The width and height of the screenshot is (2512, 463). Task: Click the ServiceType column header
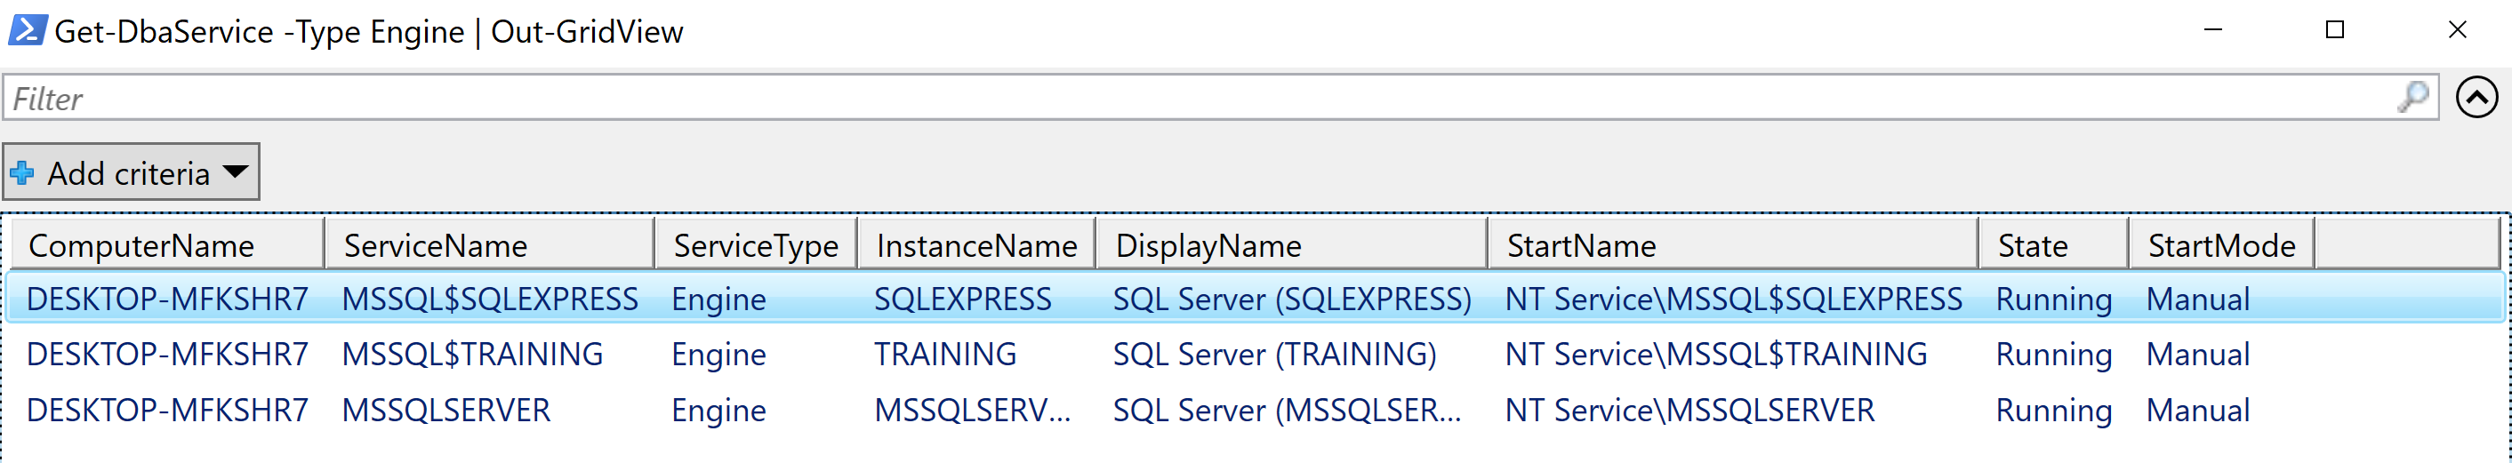click(x=755, y=245)
